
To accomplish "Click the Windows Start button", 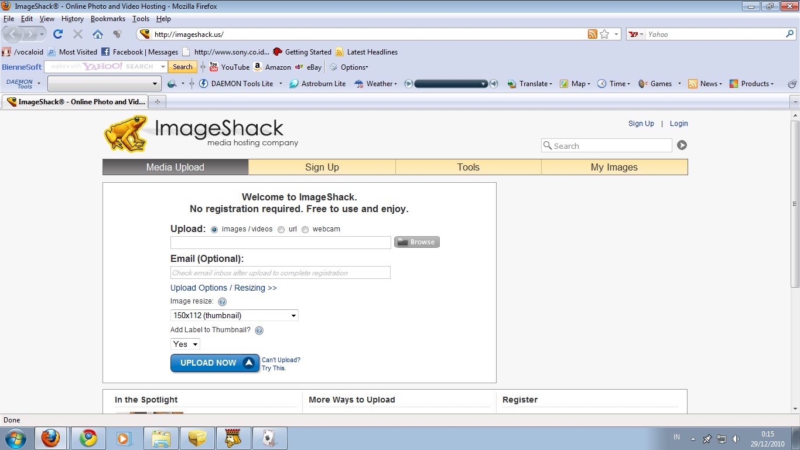I will [x=15, y=438].
